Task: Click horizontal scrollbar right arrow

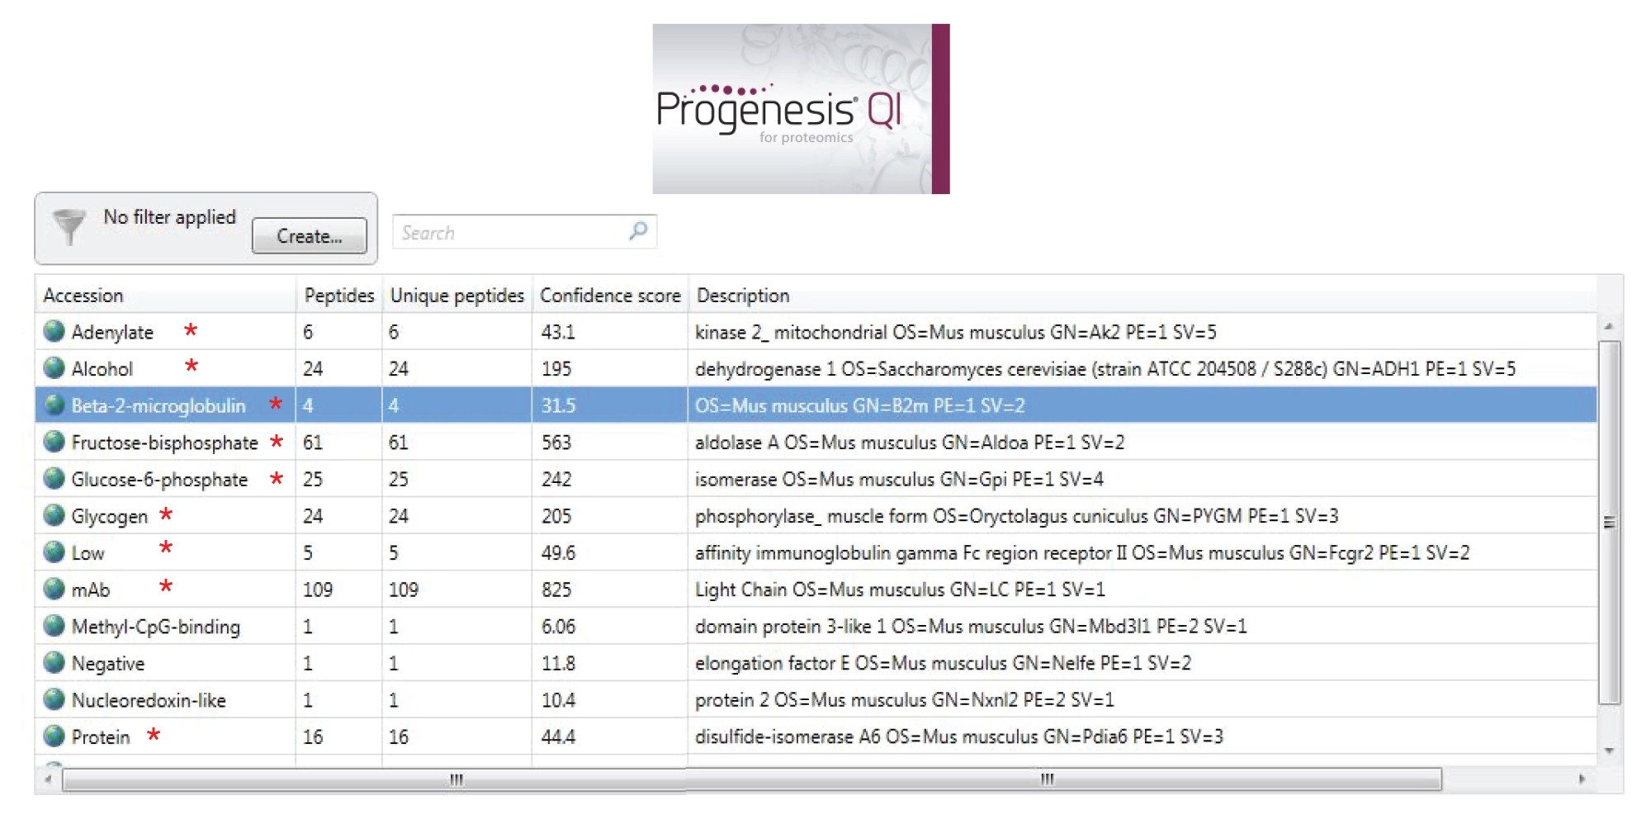Action: pos(1582,779)
